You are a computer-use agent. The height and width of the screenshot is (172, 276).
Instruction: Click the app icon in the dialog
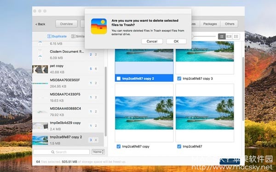tap(99, 26)
